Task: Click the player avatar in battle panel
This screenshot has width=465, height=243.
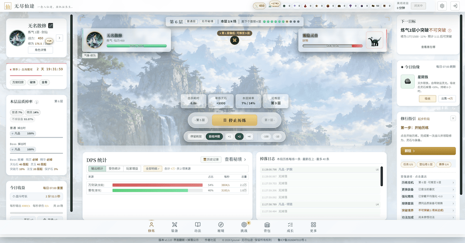Action: [94, 40]
